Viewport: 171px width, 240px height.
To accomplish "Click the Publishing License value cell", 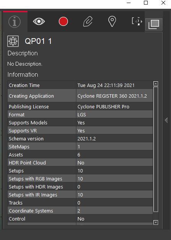I will pos(115,106).
